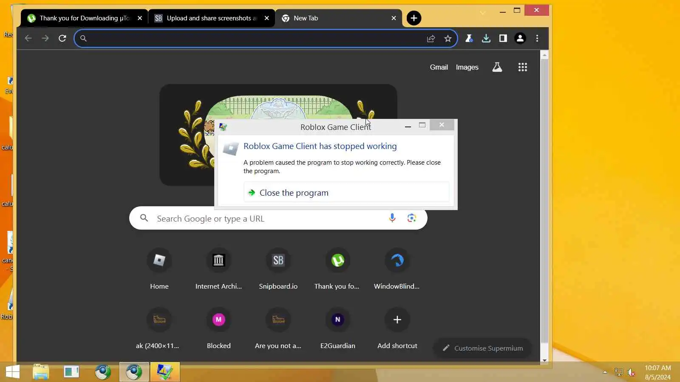Open the taskbar clock showing 10:07 AM
The width and height of the screenshot is (680, 382).
click(x=658, y=372)
